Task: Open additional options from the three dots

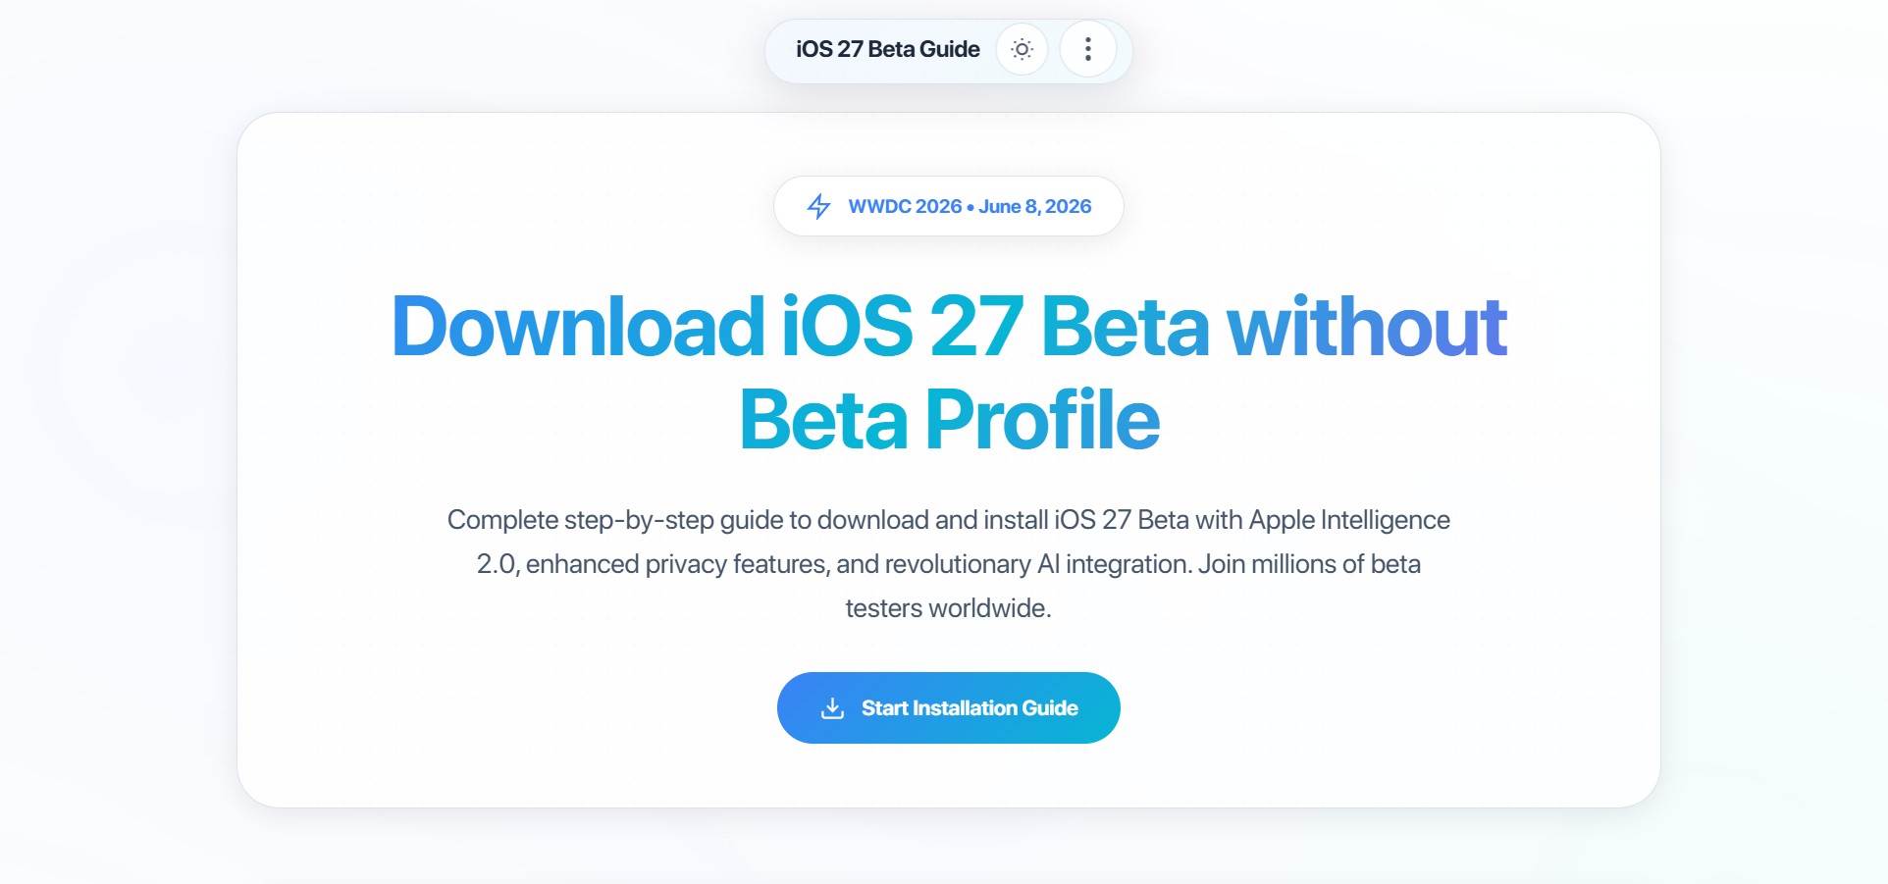Action: pyautogui.click(x=1087, y=48)
